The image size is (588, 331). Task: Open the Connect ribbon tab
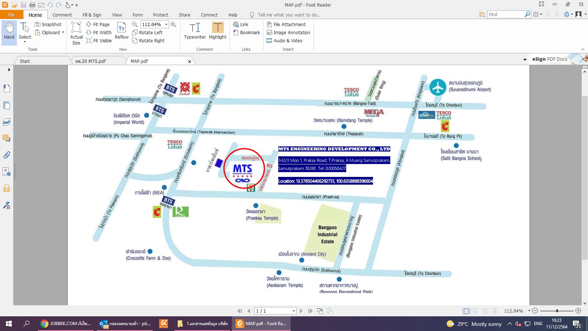209,15
